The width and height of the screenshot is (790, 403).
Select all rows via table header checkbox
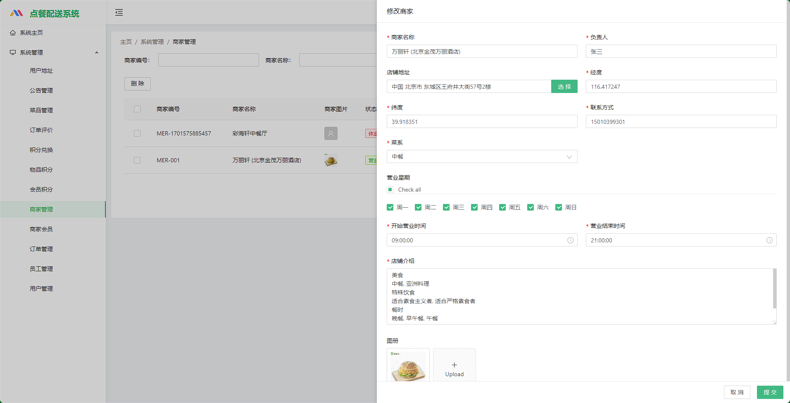point(137,109)
